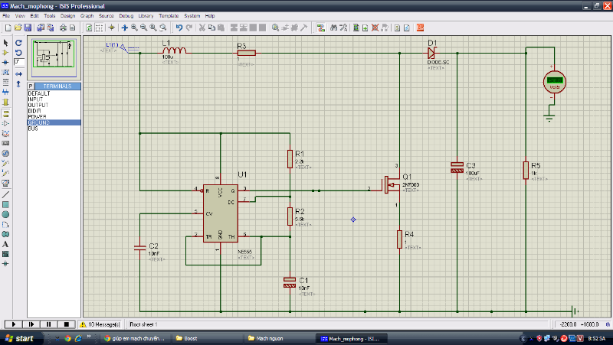Click the rotate clockwise icon
This screenshot has height=345, width=613.
pyautogui.click(x=18, y=43)
